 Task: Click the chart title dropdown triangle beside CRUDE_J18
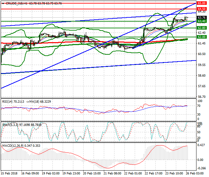[x=3, y=4]
